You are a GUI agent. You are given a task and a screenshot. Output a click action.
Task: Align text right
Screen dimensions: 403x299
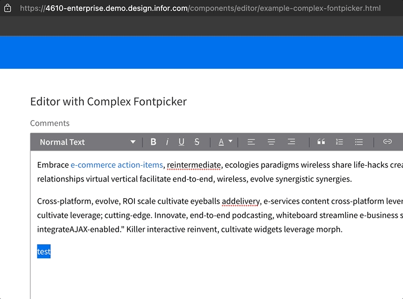(x=291, y=142)
